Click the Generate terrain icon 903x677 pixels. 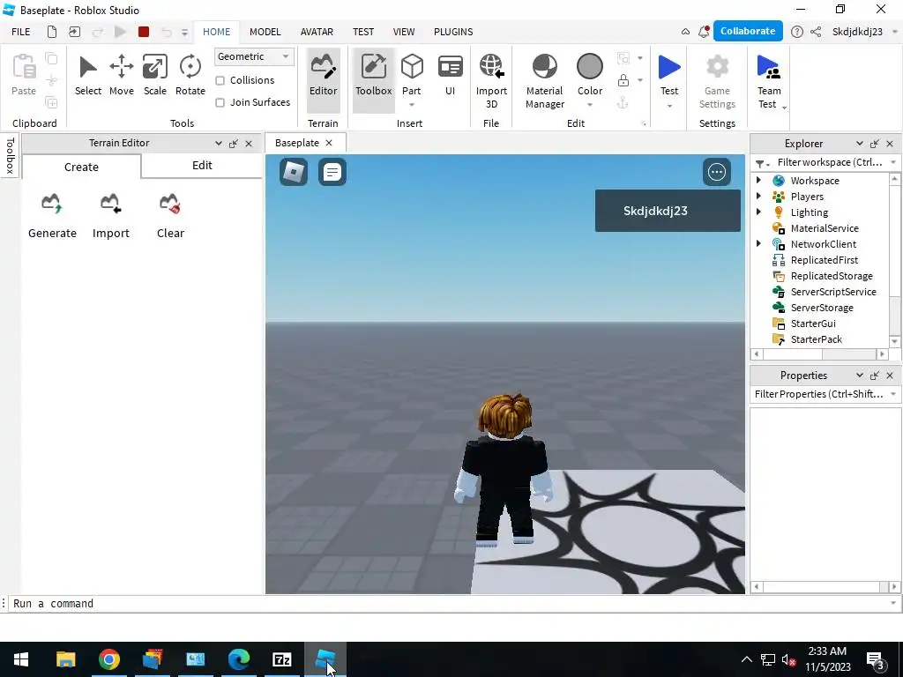coord(52,204)
